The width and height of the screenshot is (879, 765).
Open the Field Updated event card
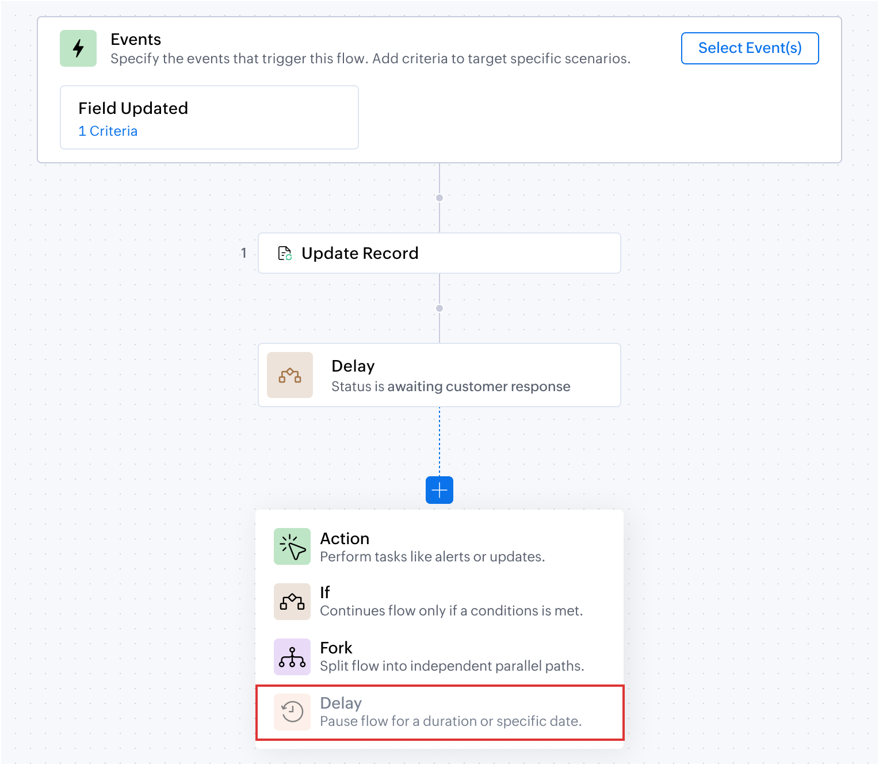click(209, 117)
